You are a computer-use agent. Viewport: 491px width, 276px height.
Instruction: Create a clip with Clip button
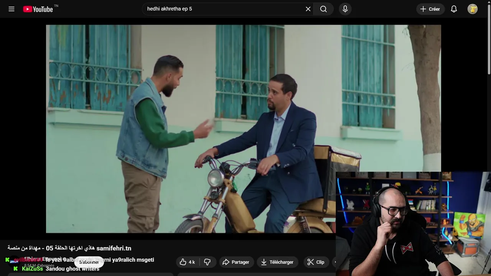316,262
